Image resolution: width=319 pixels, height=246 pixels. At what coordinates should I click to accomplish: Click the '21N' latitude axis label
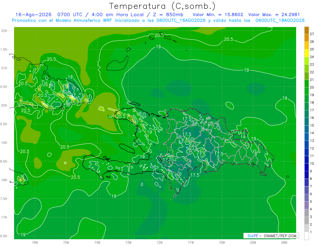pos(4,68)
